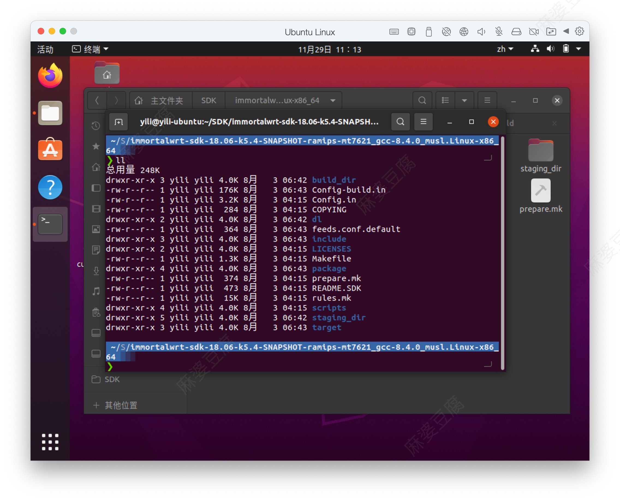
Task: Toggle list view in Files window
Action: [445, 100]
